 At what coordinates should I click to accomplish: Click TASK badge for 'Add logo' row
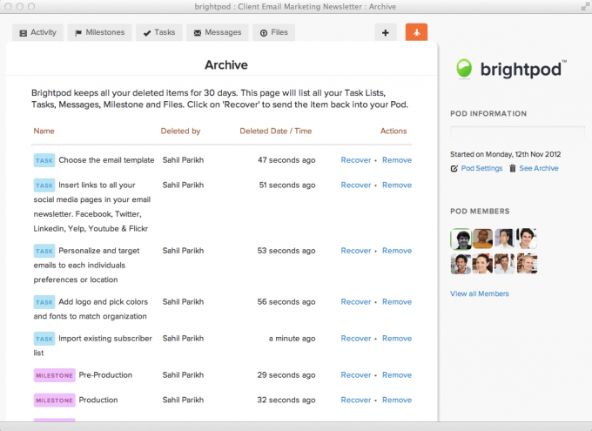tap(44, 302)
